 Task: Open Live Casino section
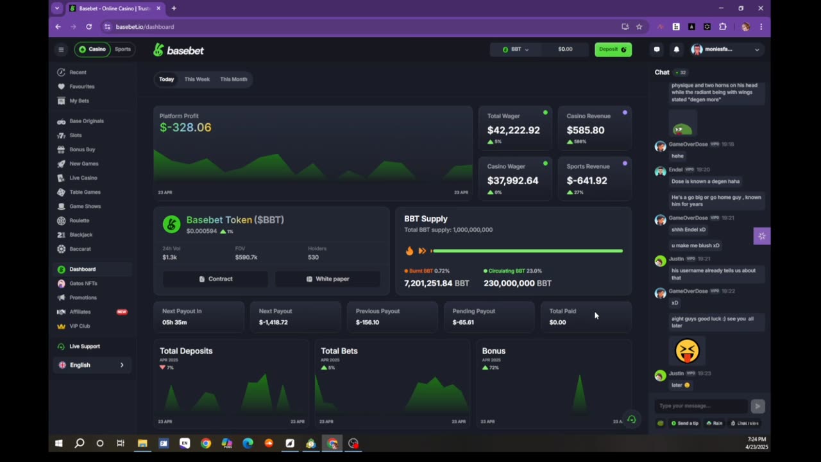tap(83, 178)
